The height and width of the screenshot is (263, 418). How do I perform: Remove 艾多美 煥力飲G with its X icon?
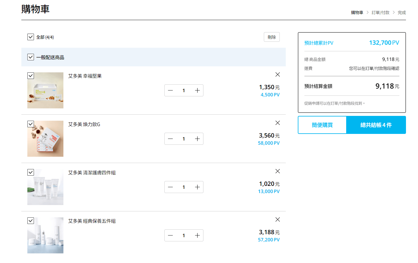(x=278, y=123)
